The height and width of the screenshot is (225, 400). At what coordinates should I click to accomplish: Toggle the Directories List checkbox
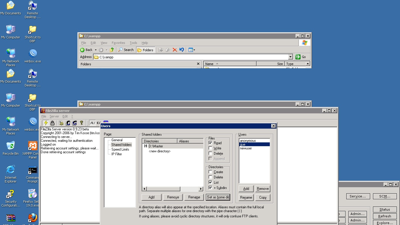click(x=210, y=183)
